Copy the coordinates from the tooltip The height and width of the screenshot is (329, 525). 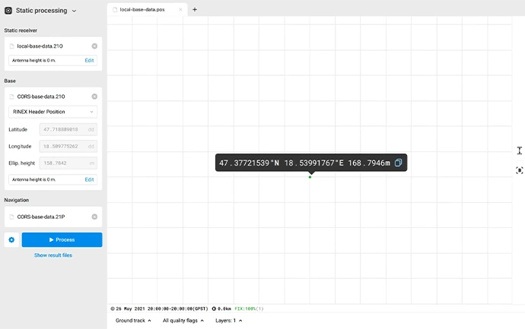click(x=399, y=163)
